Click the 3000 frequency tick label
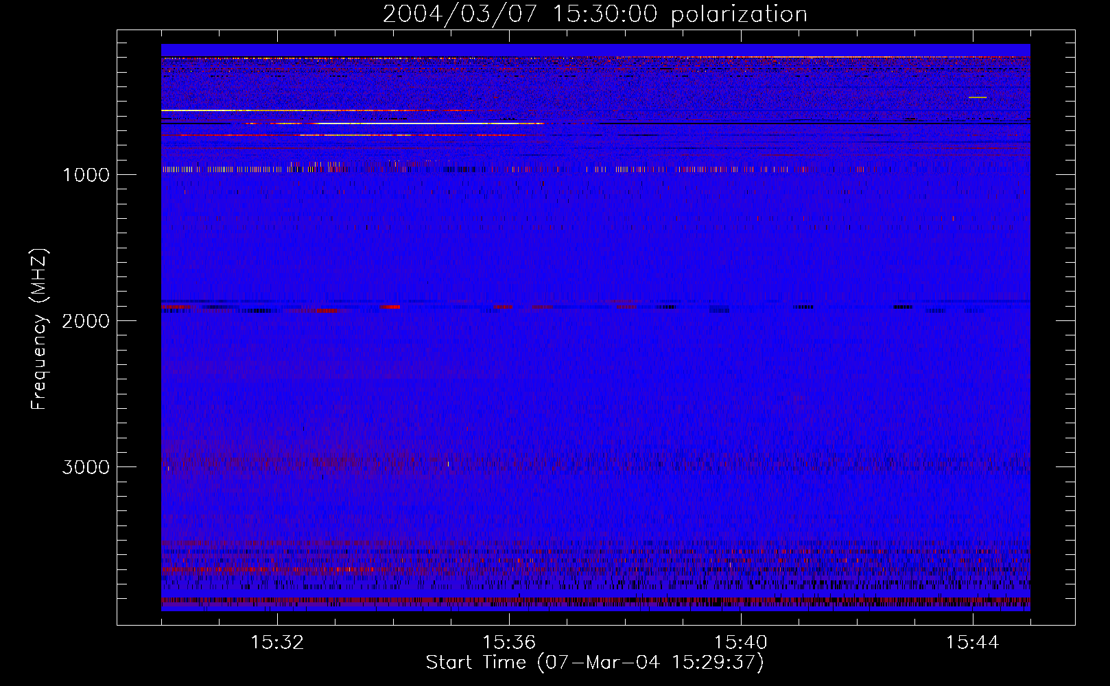This screenshot has width=1110, height=686. pyautogui.click(x=86, y=467)
